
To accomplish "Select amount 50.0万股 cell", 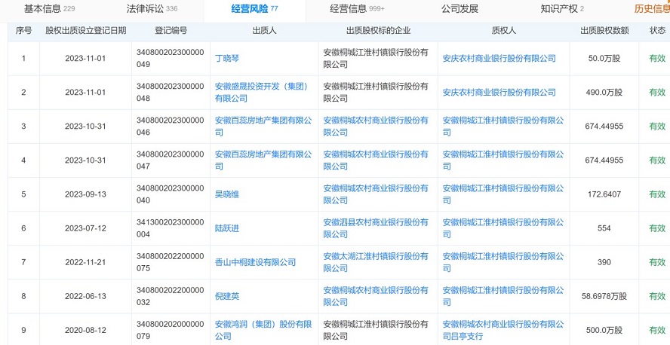I will (x=604, y=59).
